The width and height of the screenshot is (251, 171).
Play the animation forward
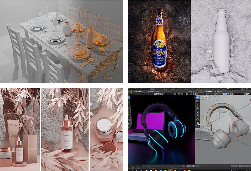point(194,166)
